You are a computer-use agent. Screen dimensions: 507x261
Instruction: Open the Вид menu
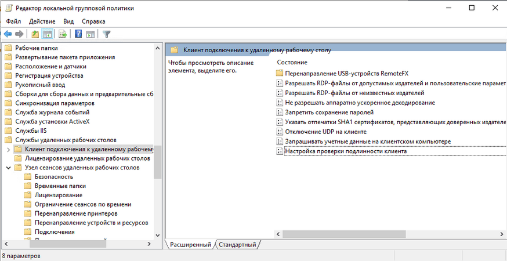click(68, 21)
